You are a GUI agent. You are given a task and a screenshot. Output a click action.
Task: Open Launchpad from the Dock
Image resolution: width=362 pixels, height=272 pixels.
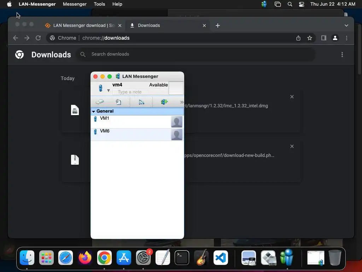tap(46, 258)
